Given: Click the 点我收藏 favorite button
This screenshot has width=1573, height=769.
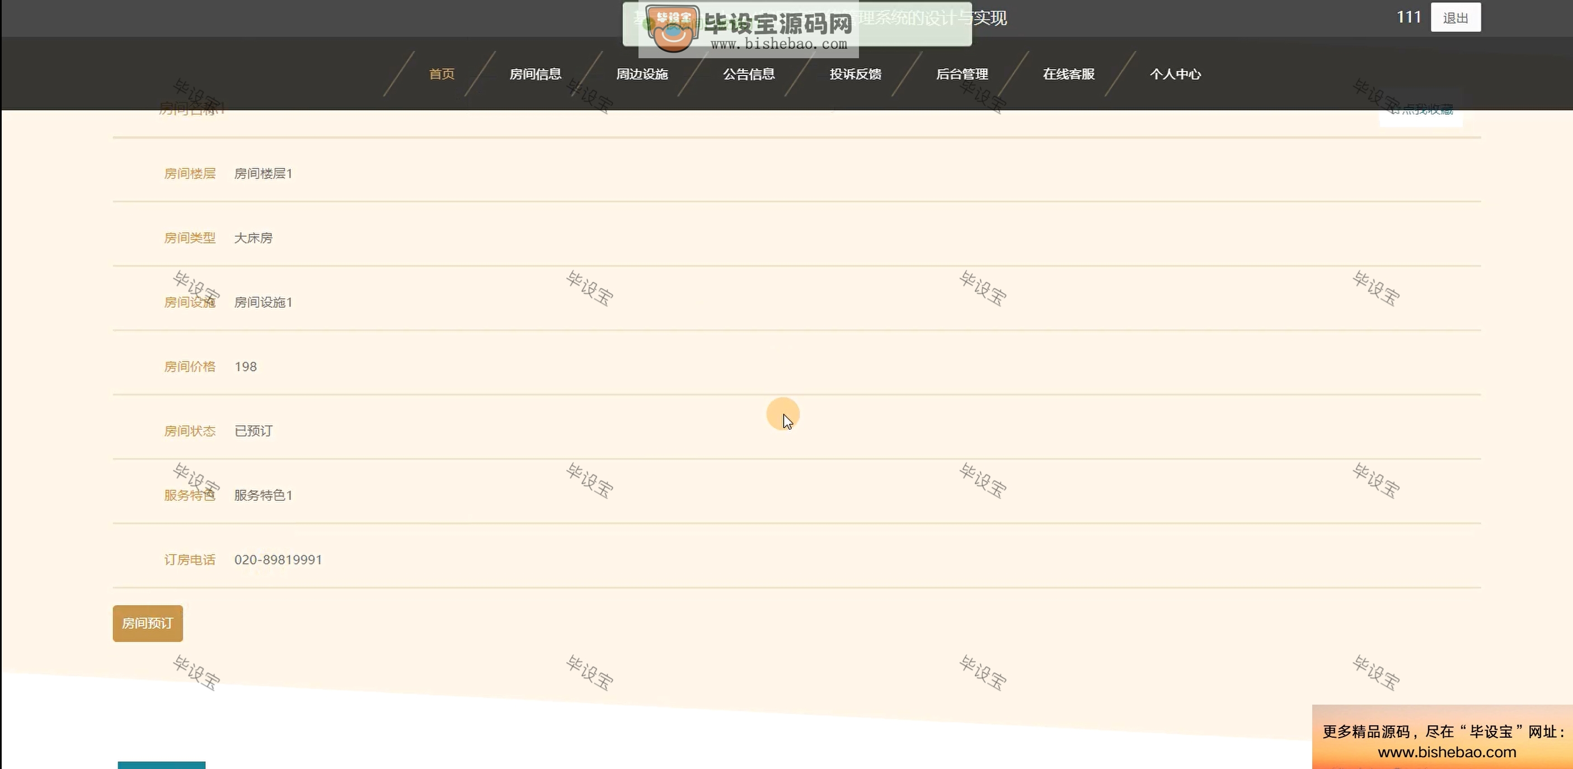Looking at the screenshot, I should 1421,109.
